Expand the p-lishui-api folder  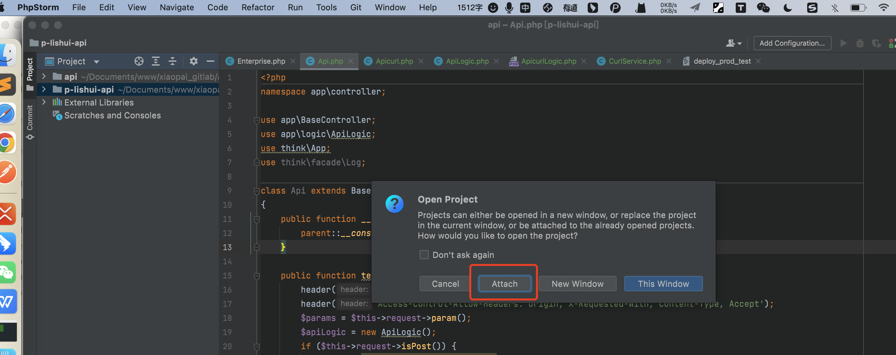[x=44, y=89]
